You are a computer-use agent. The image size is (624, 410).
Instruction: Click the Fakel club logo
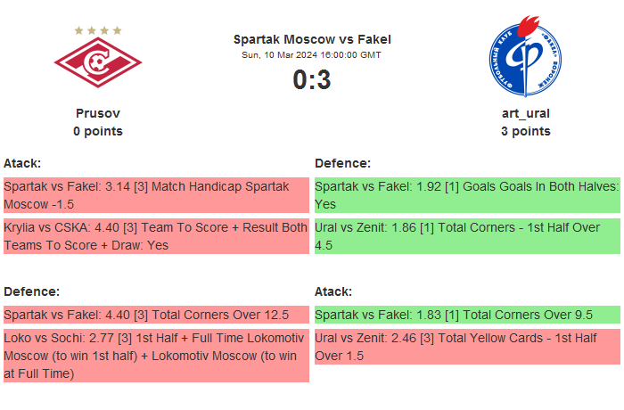click(x=525, y=59)
